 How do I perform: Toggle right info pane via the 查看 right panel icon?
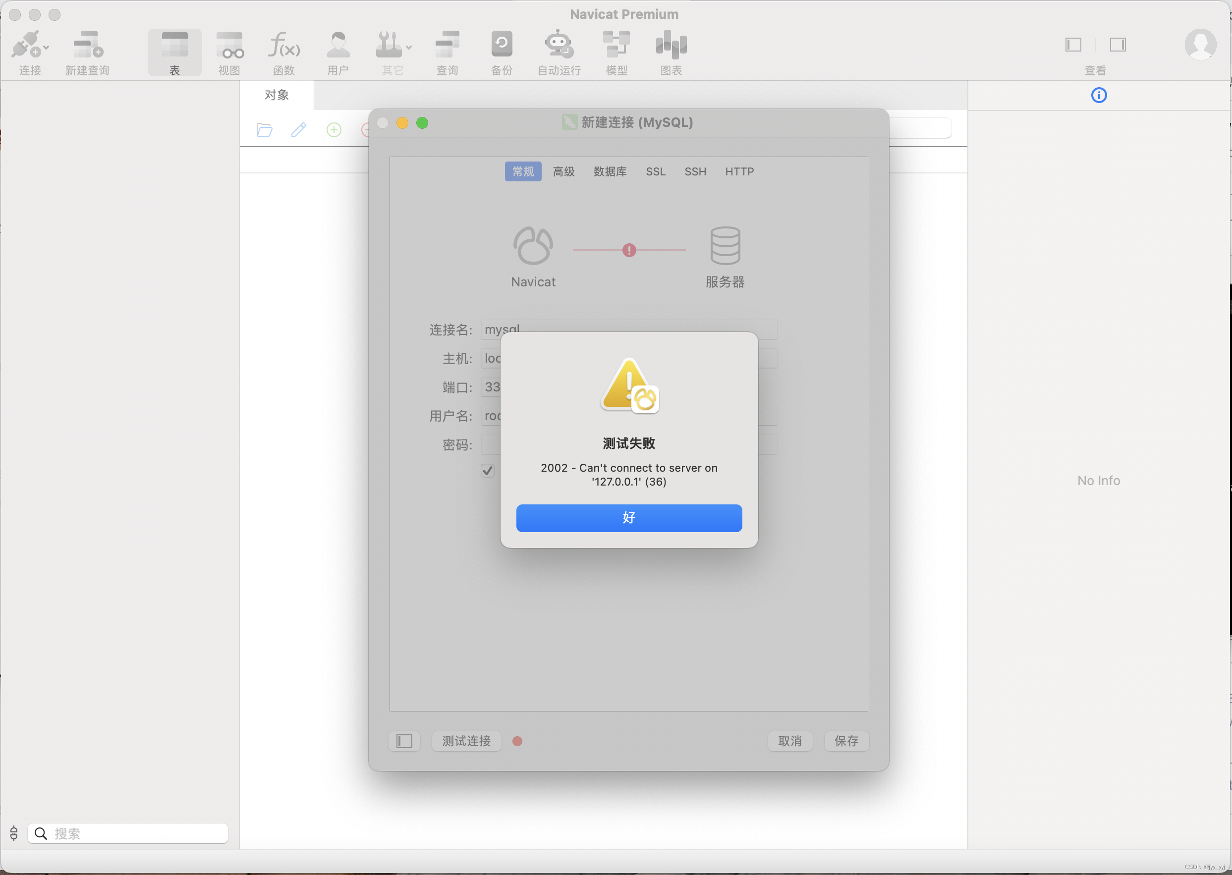point(1118,45)
